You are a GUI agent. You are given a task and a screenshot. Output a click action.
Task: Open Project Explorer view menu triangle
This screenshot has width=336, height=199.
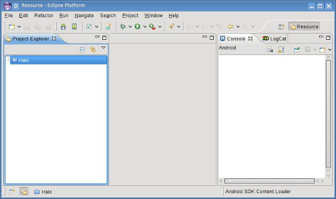(x=103, y=48)
